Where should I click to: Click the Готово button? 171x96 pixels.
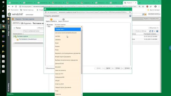tap(118, 68)
